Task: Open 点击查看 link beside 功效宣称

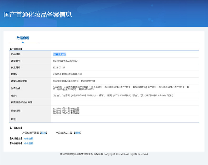Action: pyautogui.click(x=28, y=143)
